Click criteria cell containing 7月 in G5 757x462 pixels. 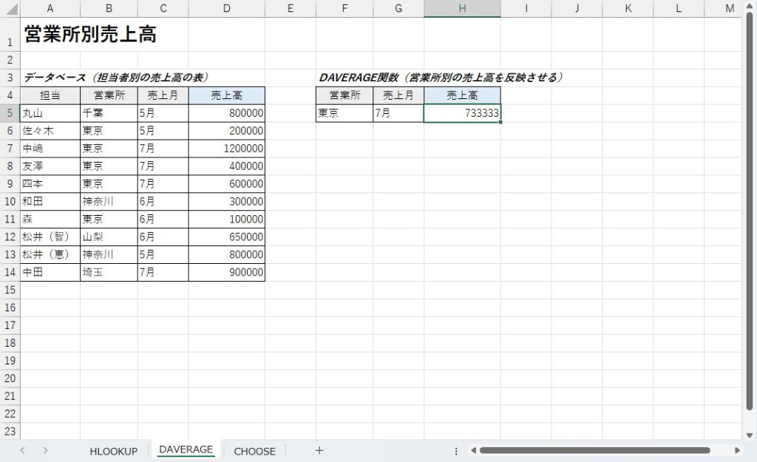(398, 113)
